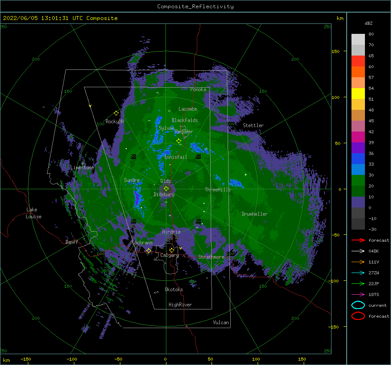Select the HighRiver label
This screenshot has height=365, width=391.
point(180,305)
